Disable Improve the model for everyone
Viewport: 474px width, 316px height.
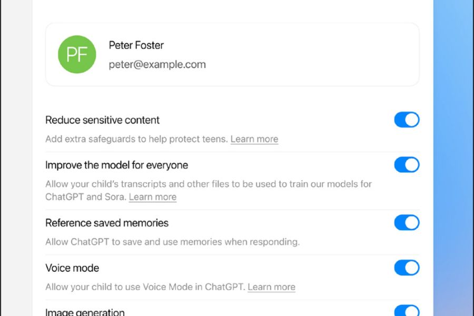407,165
